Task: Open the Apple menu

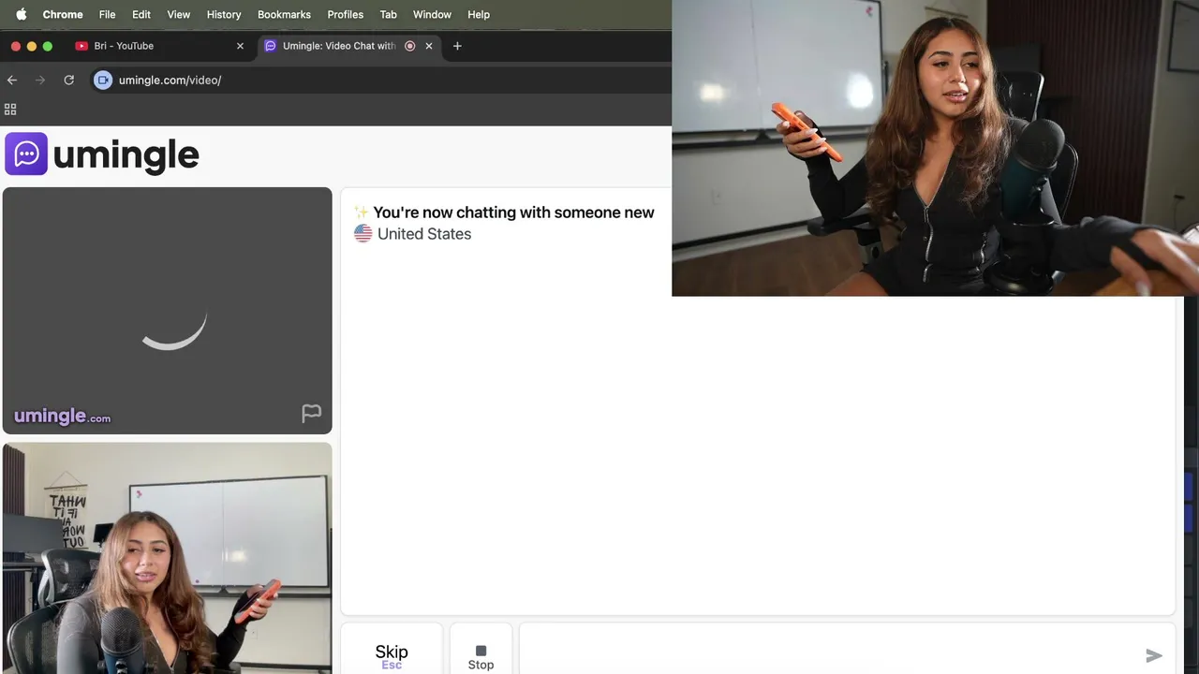Action: click(x=21, y=14)
